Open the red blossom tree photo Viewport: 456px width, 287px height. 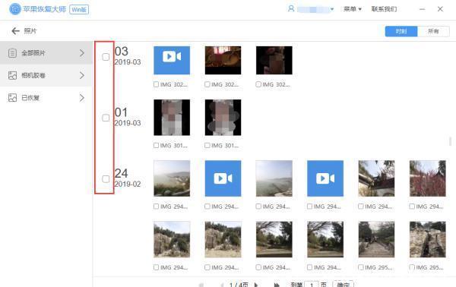[x=427, y=178]
